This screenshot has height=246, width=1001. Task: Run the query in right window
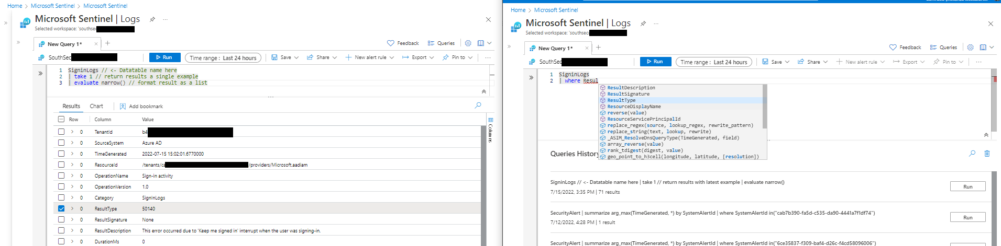coord(655,62)
